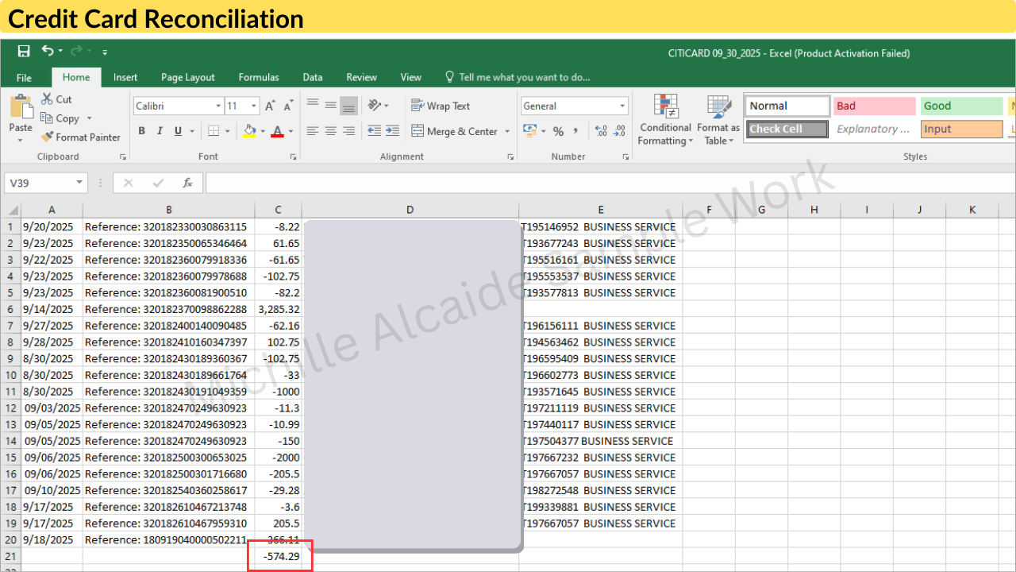The height and width of the screenshot is (572, 1016).
Task: Open the Name Box dropdown arrow
Action: (x=79, y=184)
